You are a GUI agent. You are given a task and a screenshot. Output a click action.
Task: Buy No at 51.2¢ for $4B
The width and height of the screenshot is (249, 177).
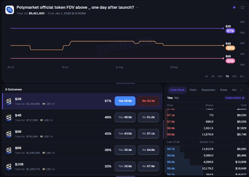coord(148,117)
